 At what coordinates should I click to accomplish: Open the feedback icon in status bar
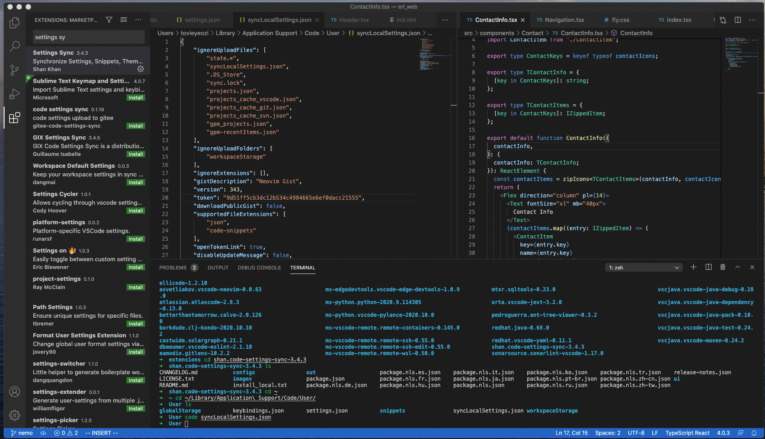click(x=740, y=433)
